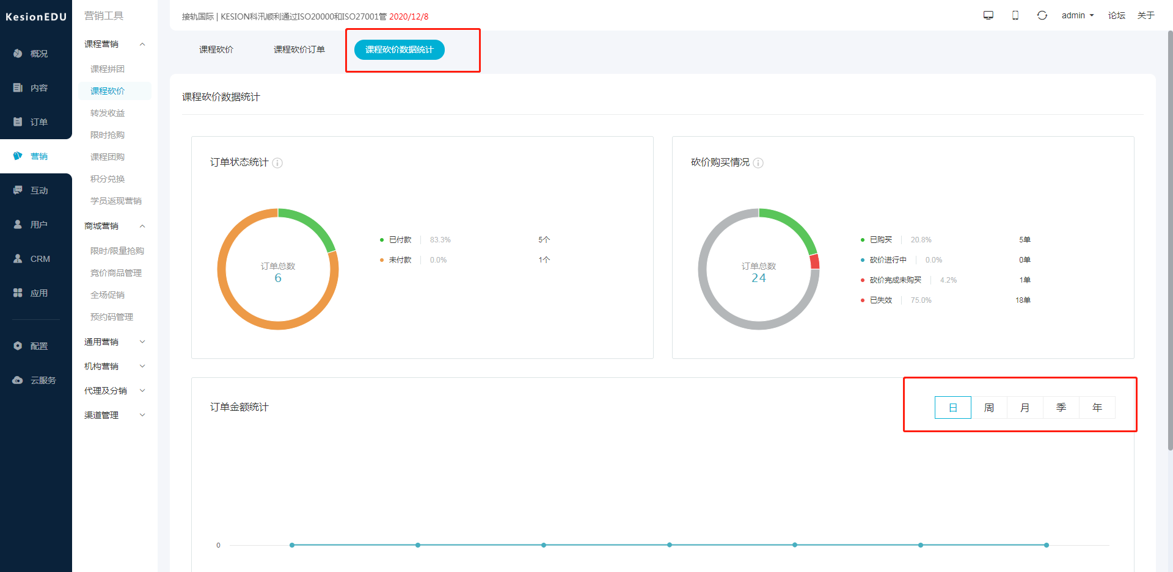Open the CRM sidebar icon

click(18, 259)
